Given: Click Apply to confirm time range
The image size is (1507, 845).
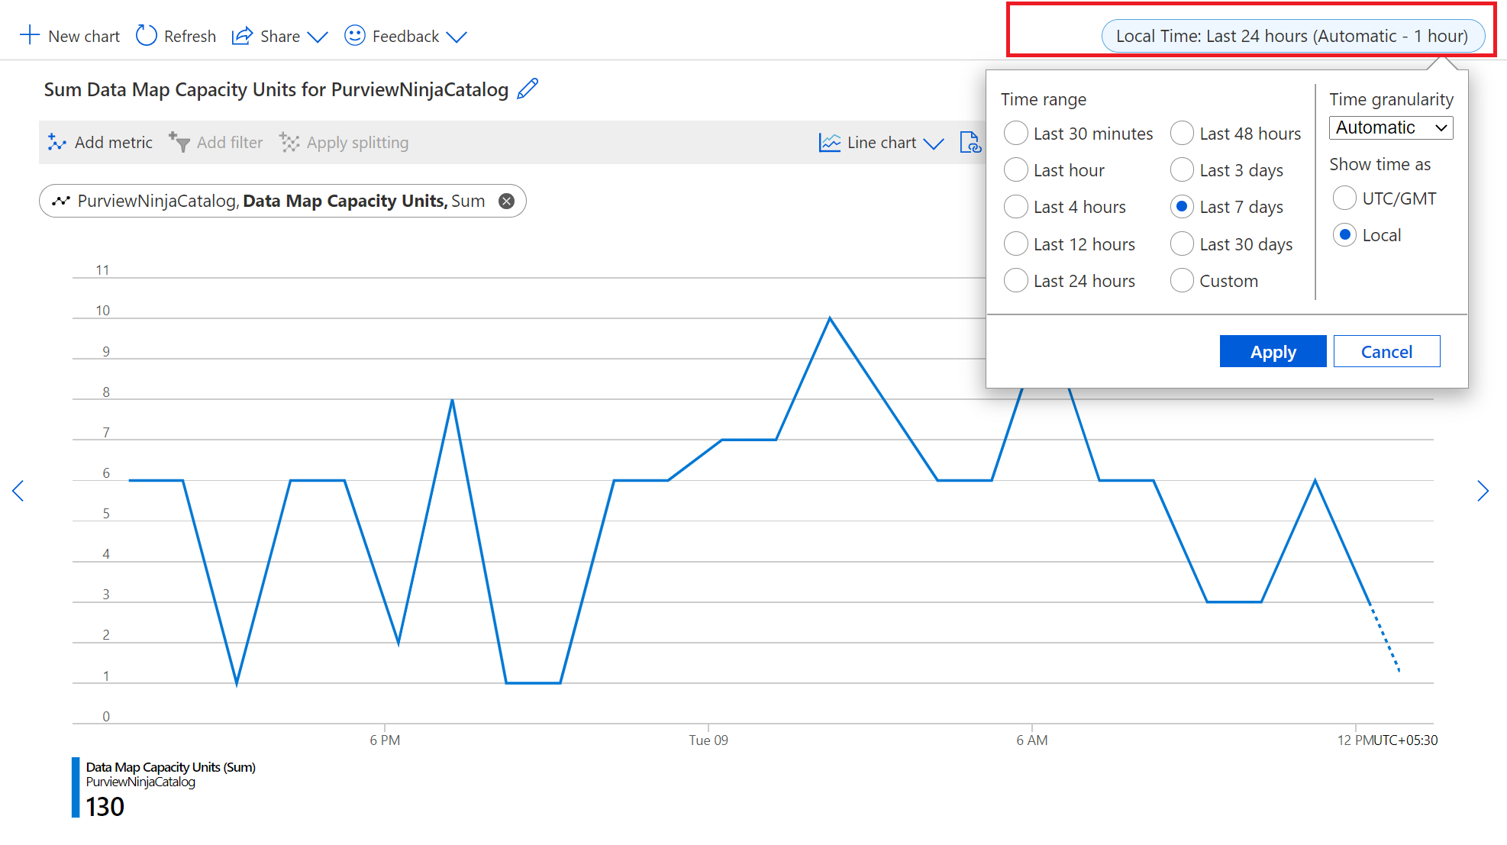Looking at the screenshot, I should click(x=1271, y=350).
